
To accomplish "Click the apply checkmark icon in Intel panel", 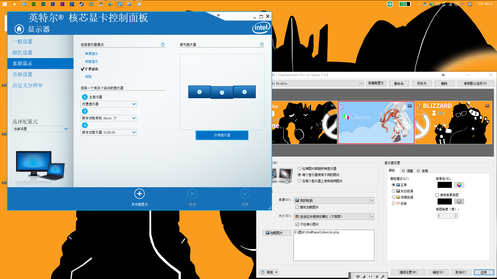I will click(245, 194).
